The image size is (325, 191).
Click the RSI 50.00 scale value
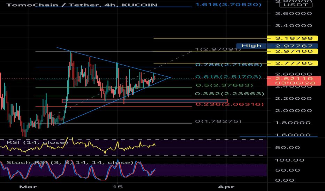click(x=287, y=148)
